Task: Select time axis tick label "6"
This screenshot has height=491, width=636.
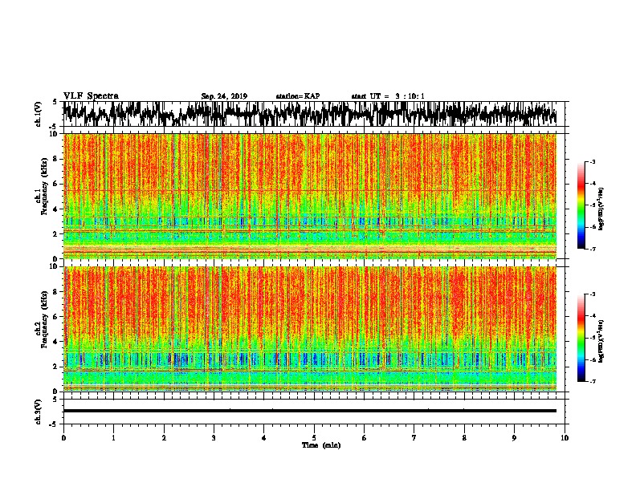Action: pos(365,438)
